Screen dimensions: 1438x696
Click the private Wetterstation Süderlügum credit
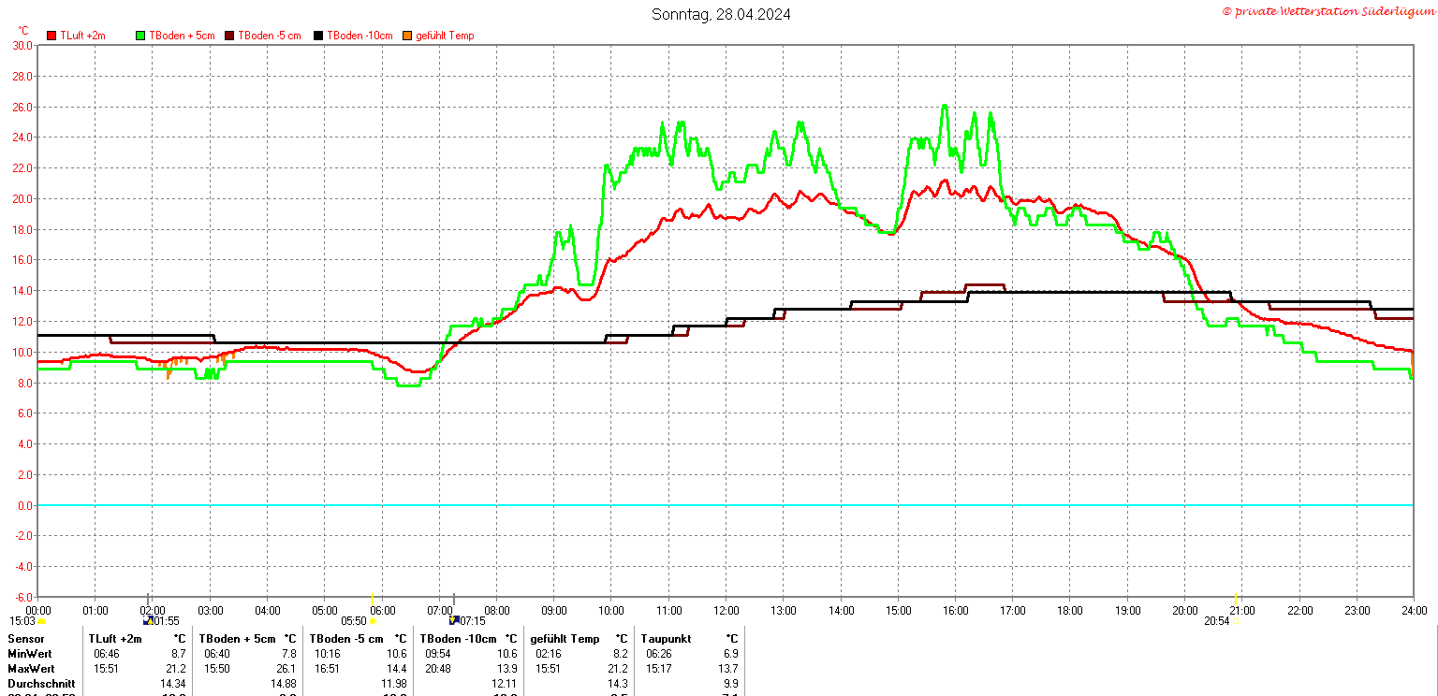(1328, 11)
